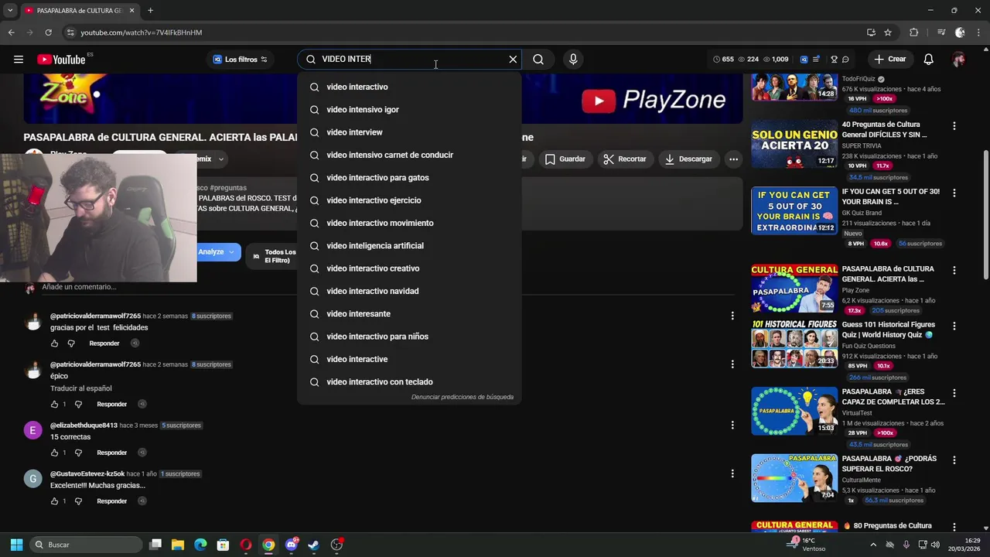Open more actions ellipsis under video

[733, 159]
